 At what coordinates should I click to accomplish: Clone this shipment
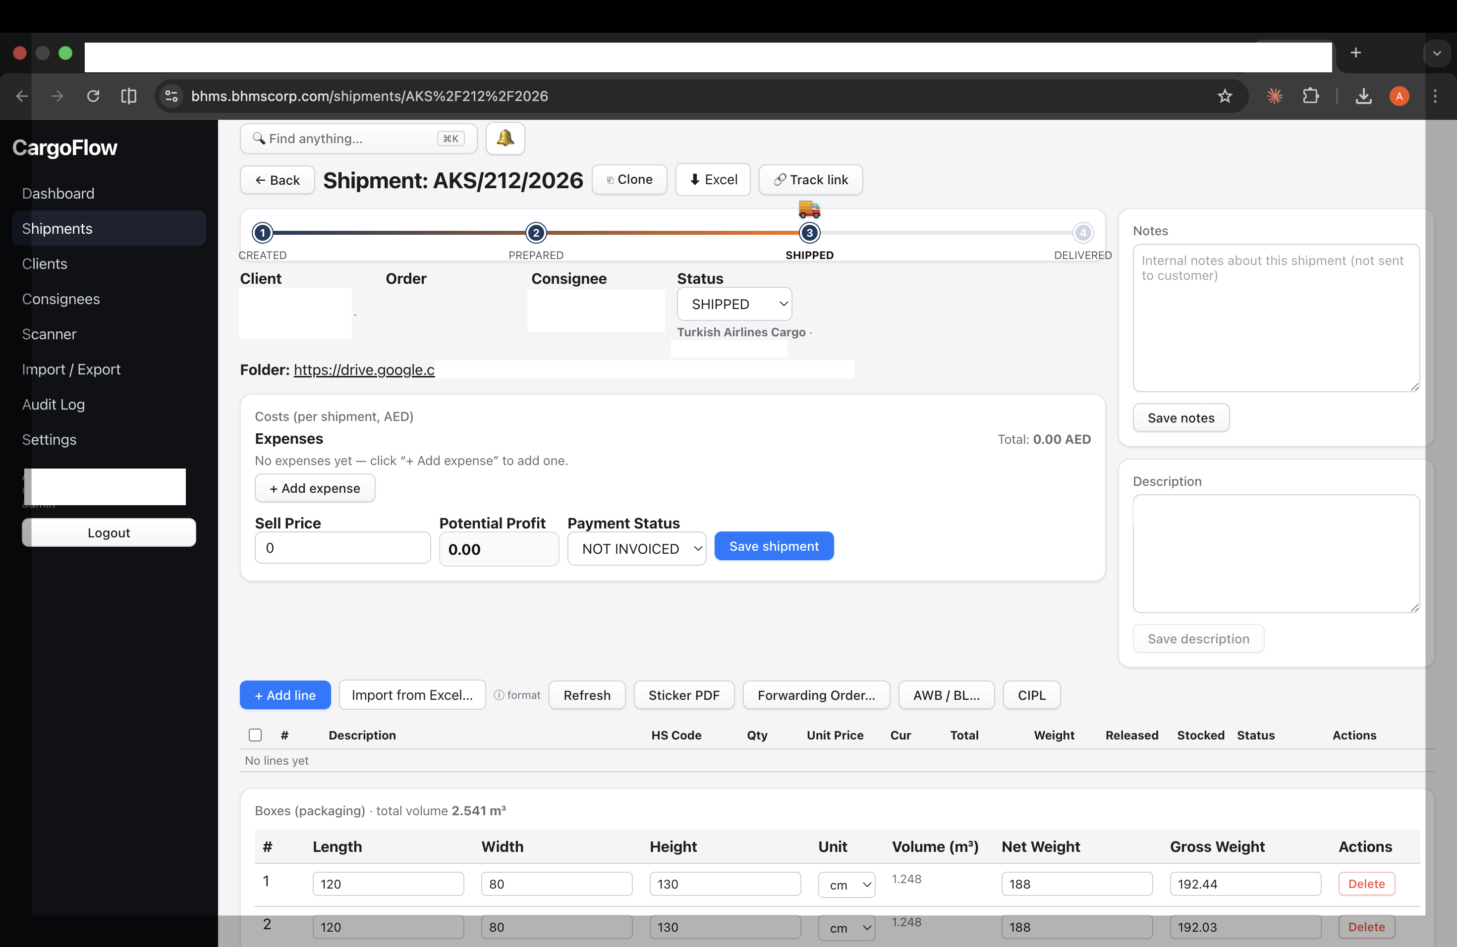[629, 179]
